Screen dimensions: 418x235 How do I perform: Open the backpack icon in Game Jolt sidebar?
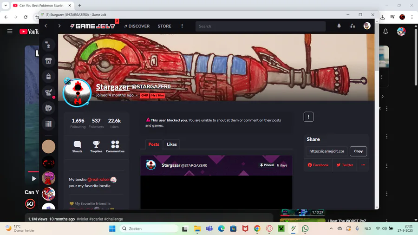[48, 77]
